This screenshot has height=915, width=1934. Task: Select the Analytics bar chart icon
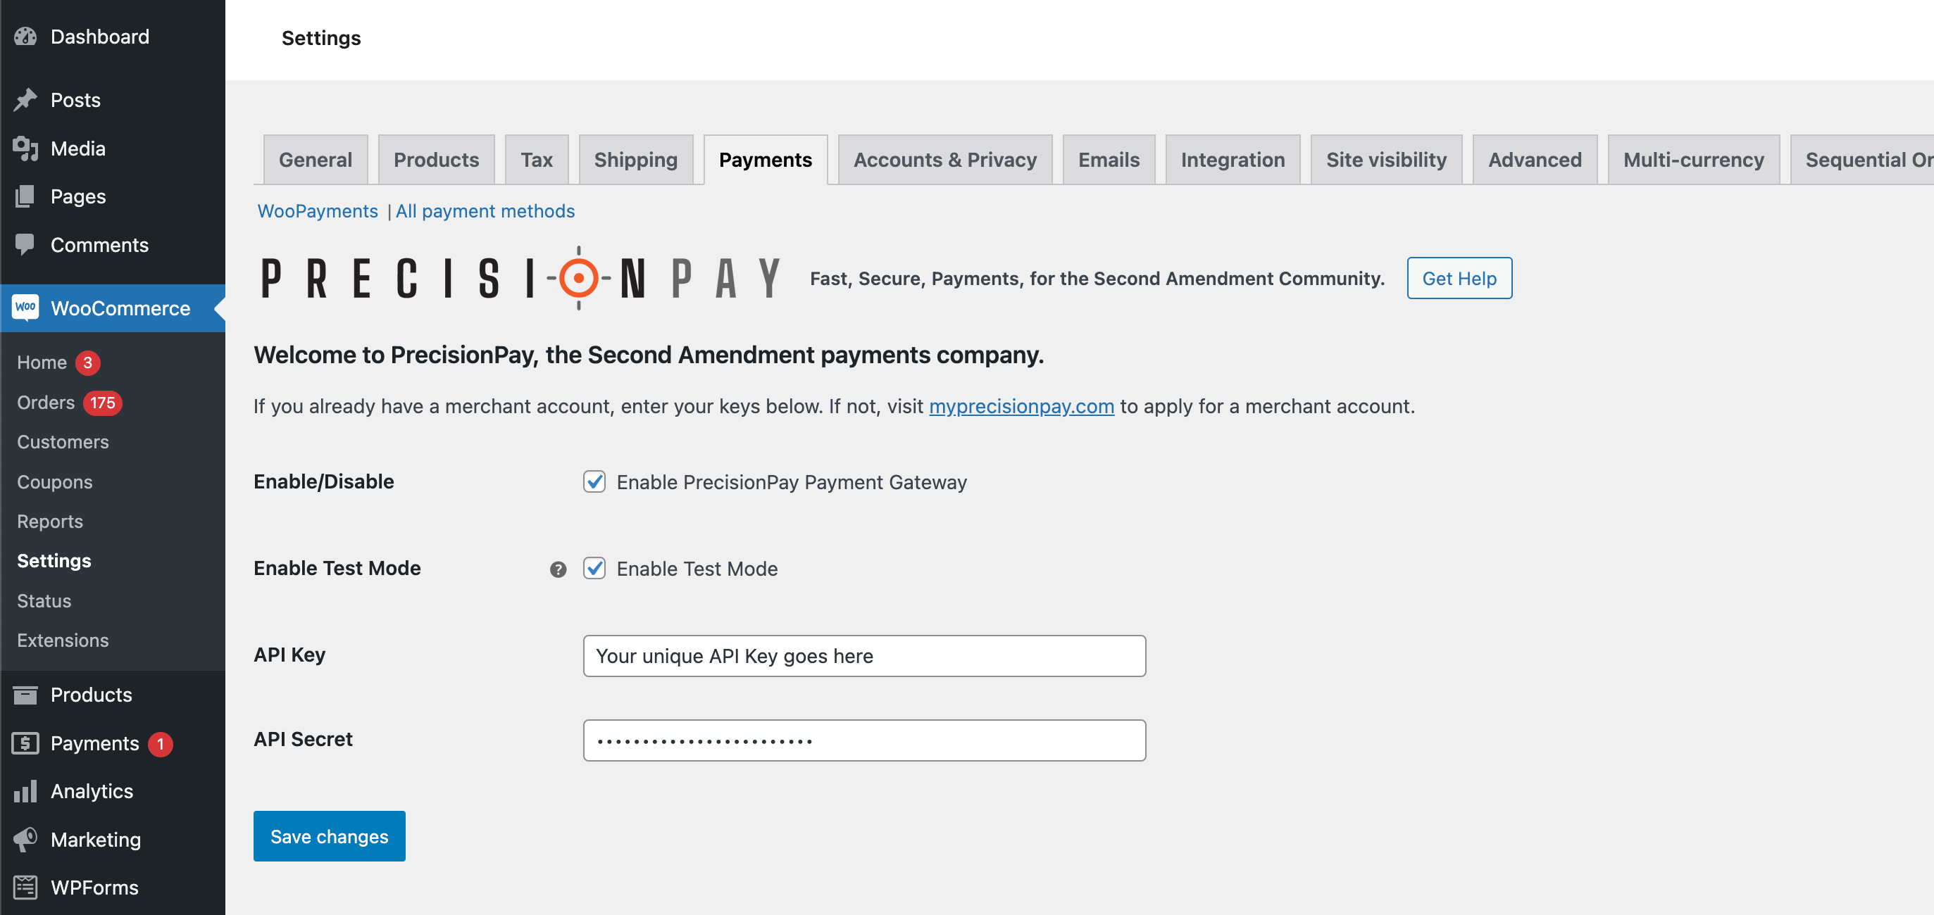(x=25, y=791)
